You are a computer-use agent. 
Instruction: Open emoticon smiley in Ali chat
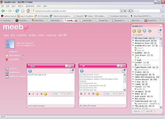tap(97, 94)
